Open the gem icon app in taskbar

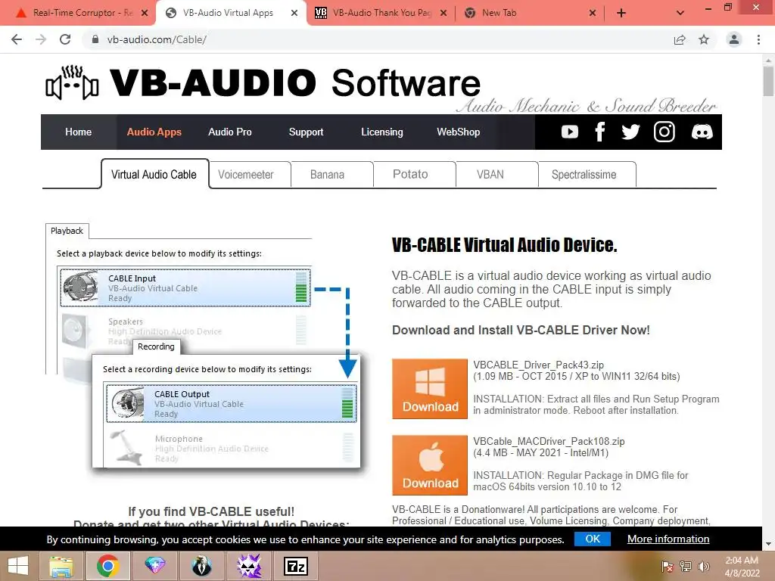tap(154, 566)
